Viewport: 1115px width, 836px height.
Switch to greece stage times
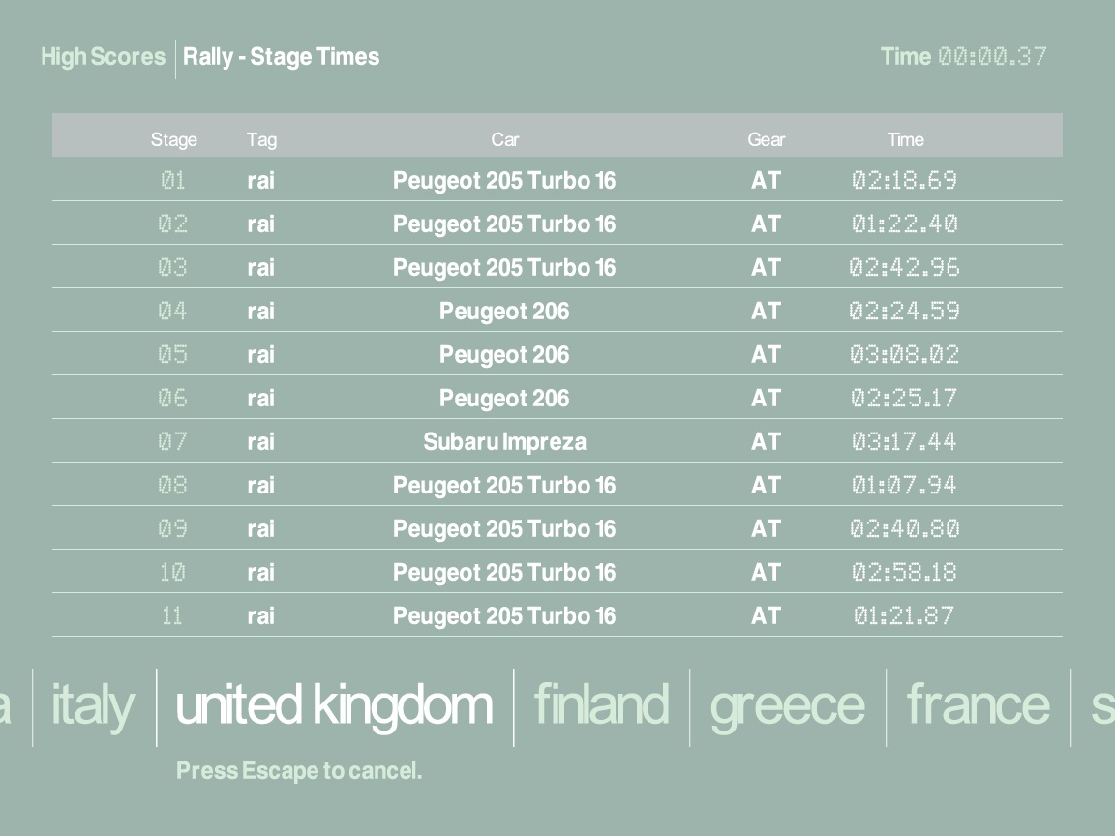pyautogui.click(x=787, y=704)
